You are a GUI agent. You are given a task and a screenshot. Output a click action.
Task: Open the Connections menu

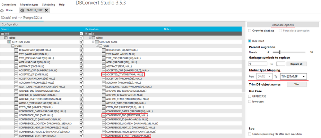9,5
